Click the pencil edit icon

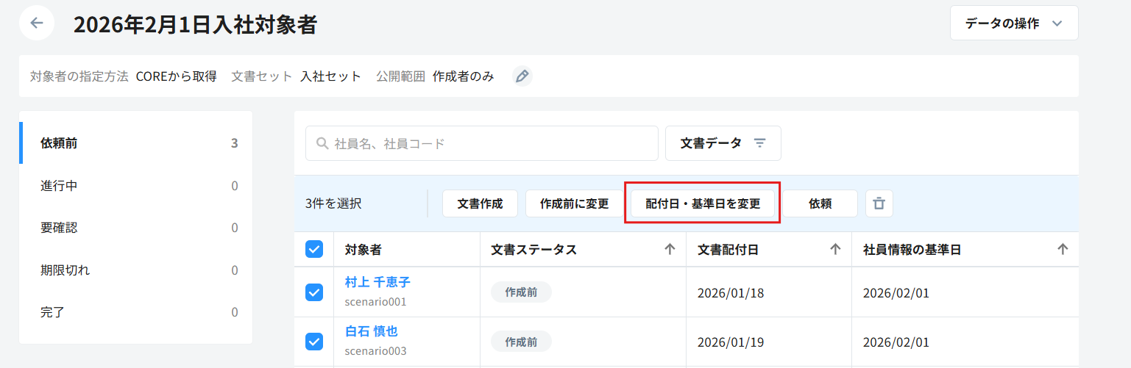(522, 76)
